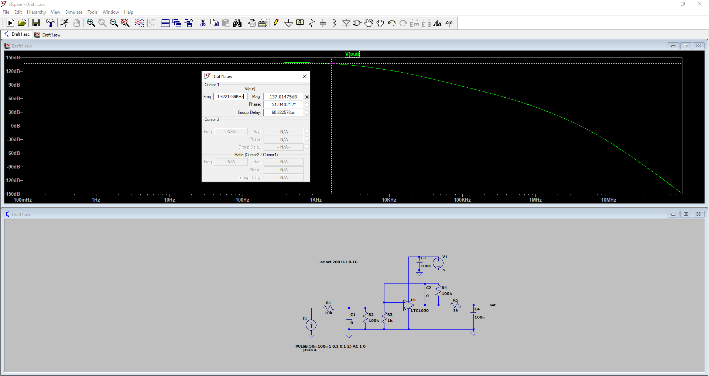Click the binoculars find icon

[237, 23]
